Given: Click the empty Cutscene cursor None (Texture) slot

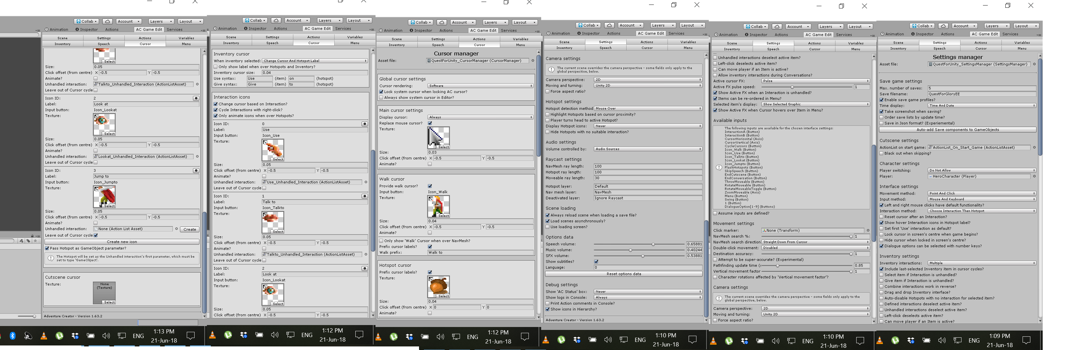Looking at the screenshot, I should pos(104,293).
